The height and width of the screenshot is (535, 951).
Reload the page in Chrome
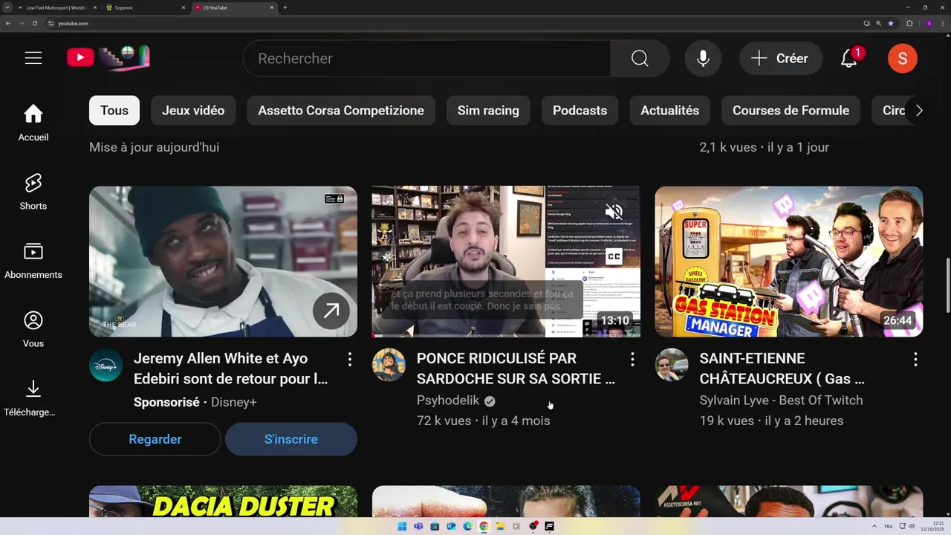35,23
